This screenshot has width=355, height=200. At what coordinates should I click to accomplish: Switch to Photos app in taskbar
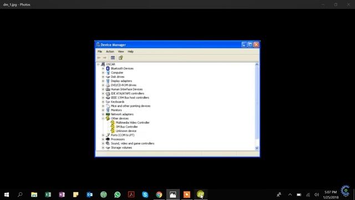tap(173, 194)
